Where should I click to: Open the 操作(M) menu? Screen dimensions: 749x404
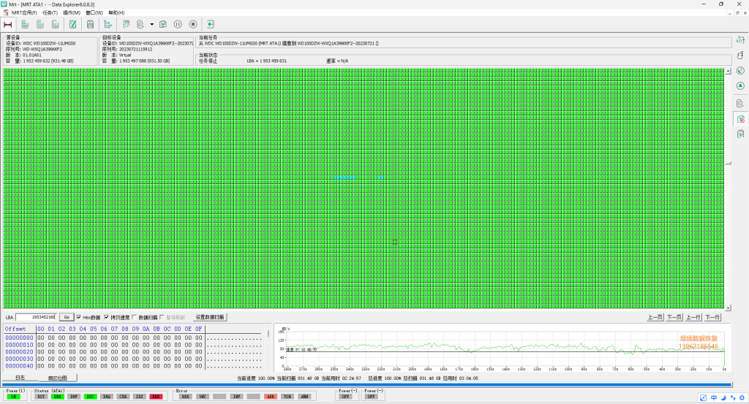click(72, 12)
